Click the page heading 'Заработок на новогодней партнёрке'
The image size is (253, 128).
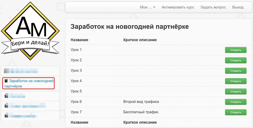point(129,26)
